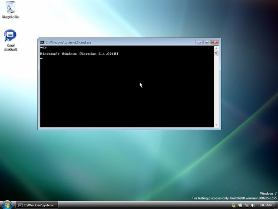Close the cmd.exe window
This screenshot has width=278, height=209.
(215, 42)
